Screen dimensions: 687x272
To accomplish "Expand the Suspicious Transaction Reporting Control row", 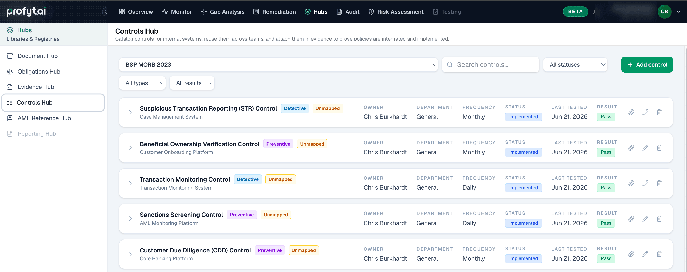I will point(130,112).
